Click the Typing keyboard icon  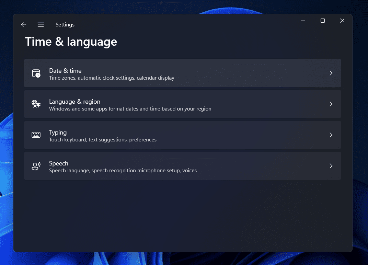36,135
